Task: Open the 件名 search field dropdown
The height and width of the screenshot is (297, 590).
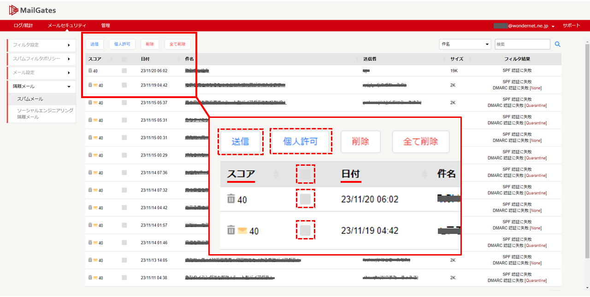Action: point(465,44)
